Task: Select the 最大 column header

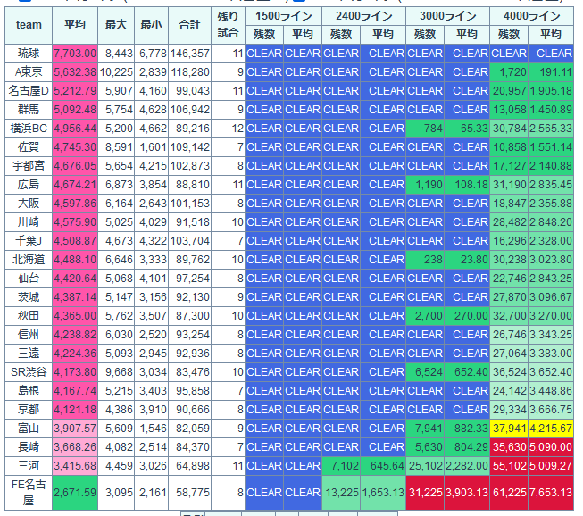Action: point(115,25)
